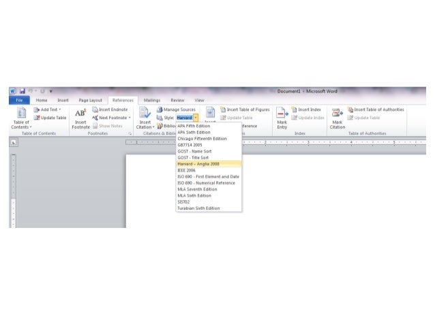Click Update Table in Table of Contents group
The image size is (435, 326).
[50, 118]
